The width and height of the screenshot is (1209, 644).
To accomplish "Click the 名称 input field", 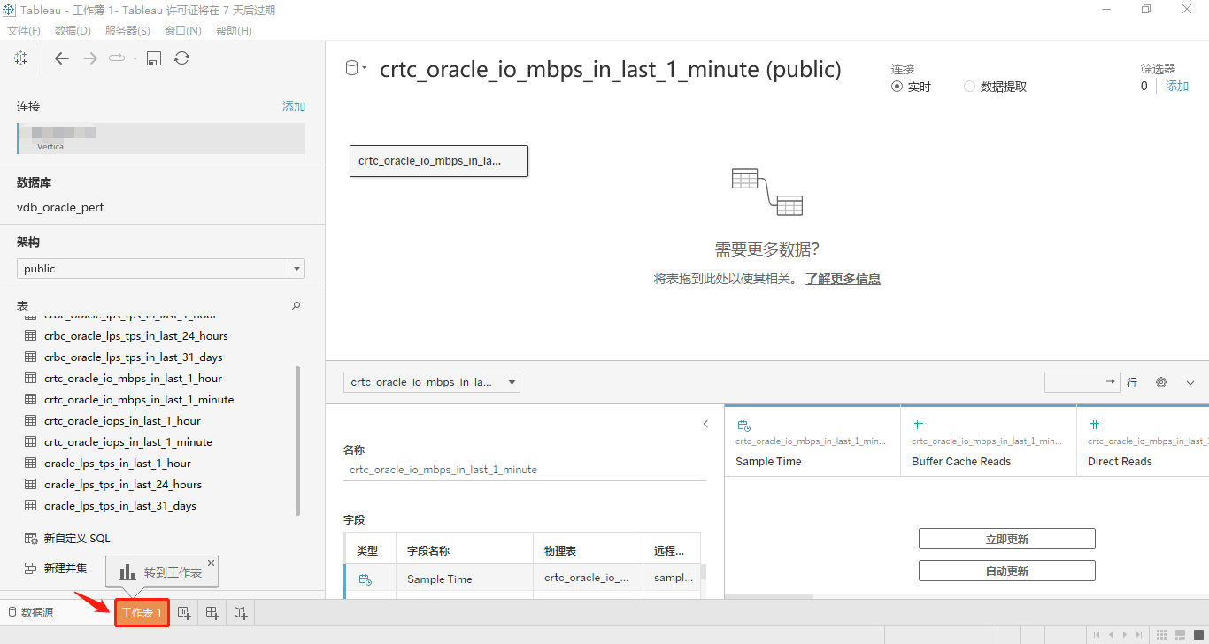I will 525,470.
